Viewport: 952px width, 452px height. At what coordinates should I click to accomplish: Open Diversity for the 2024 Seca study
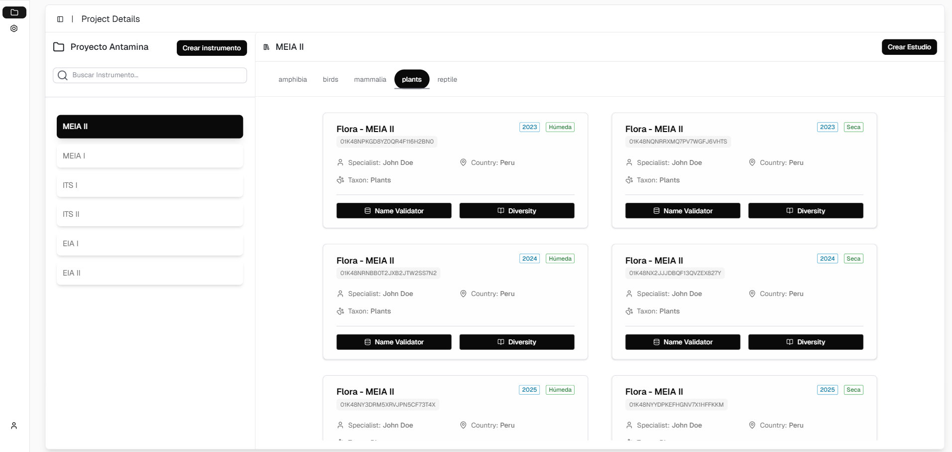(x=805, y=342)
